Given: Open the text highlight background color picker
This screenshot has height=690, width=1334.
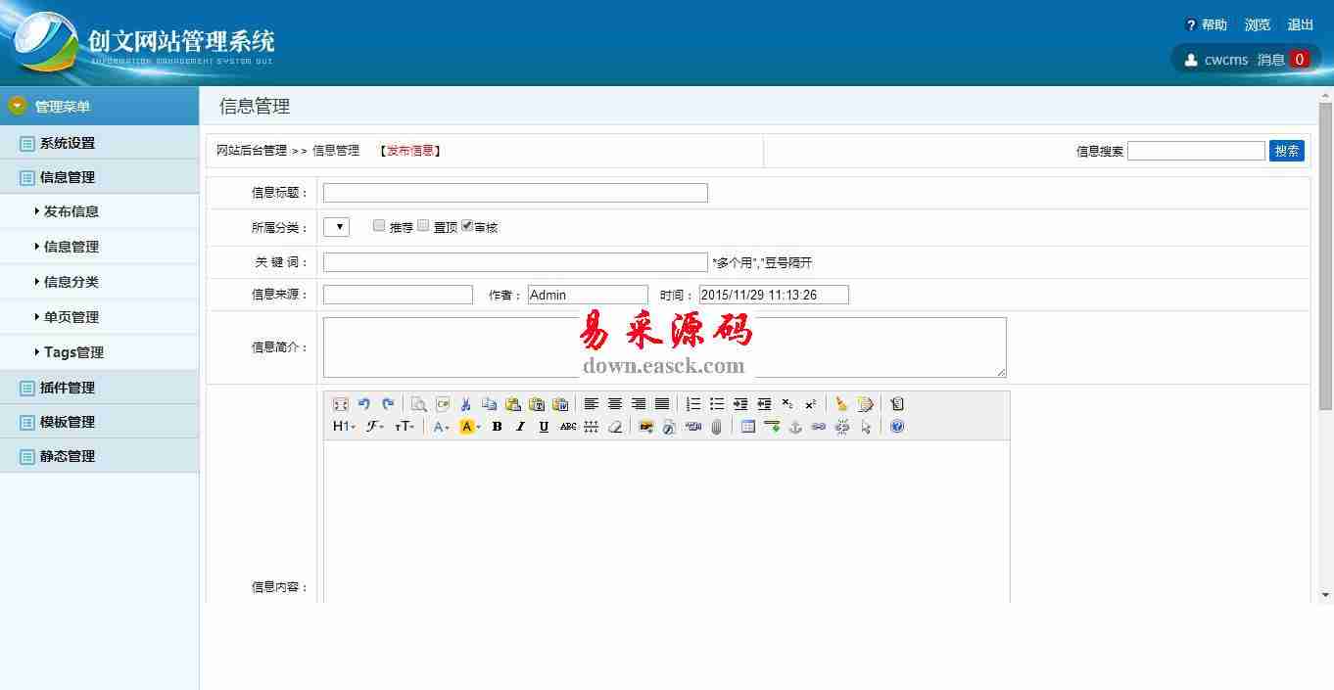Looking at the screenshot, I should [470, 427].
